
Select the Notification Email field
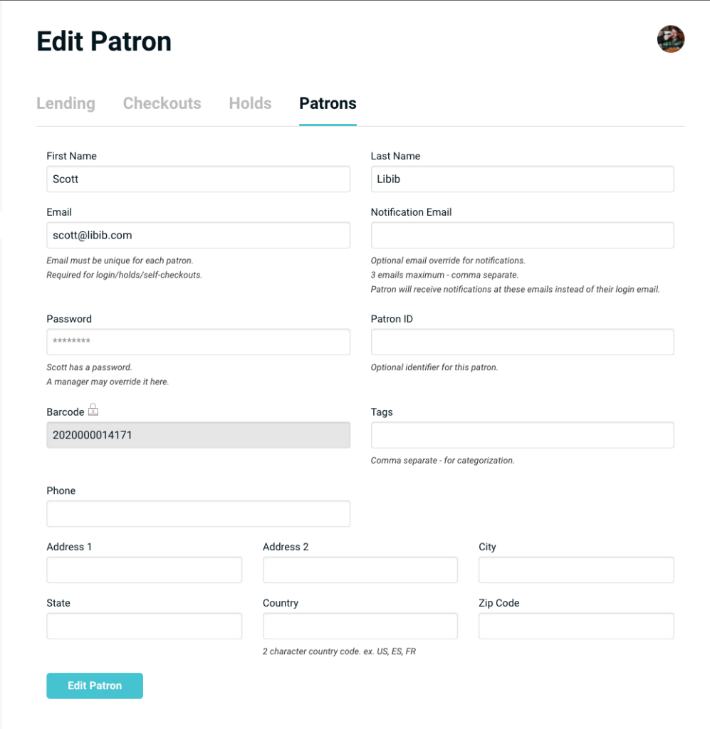click(522, 235)
